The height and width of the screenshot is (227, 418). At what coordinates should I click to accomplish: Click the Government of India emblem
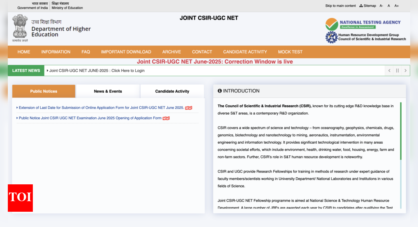[x=20, y=28]
